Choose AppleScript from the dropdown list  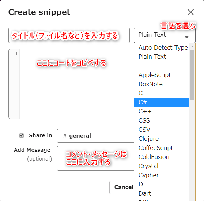coord(162,75)
